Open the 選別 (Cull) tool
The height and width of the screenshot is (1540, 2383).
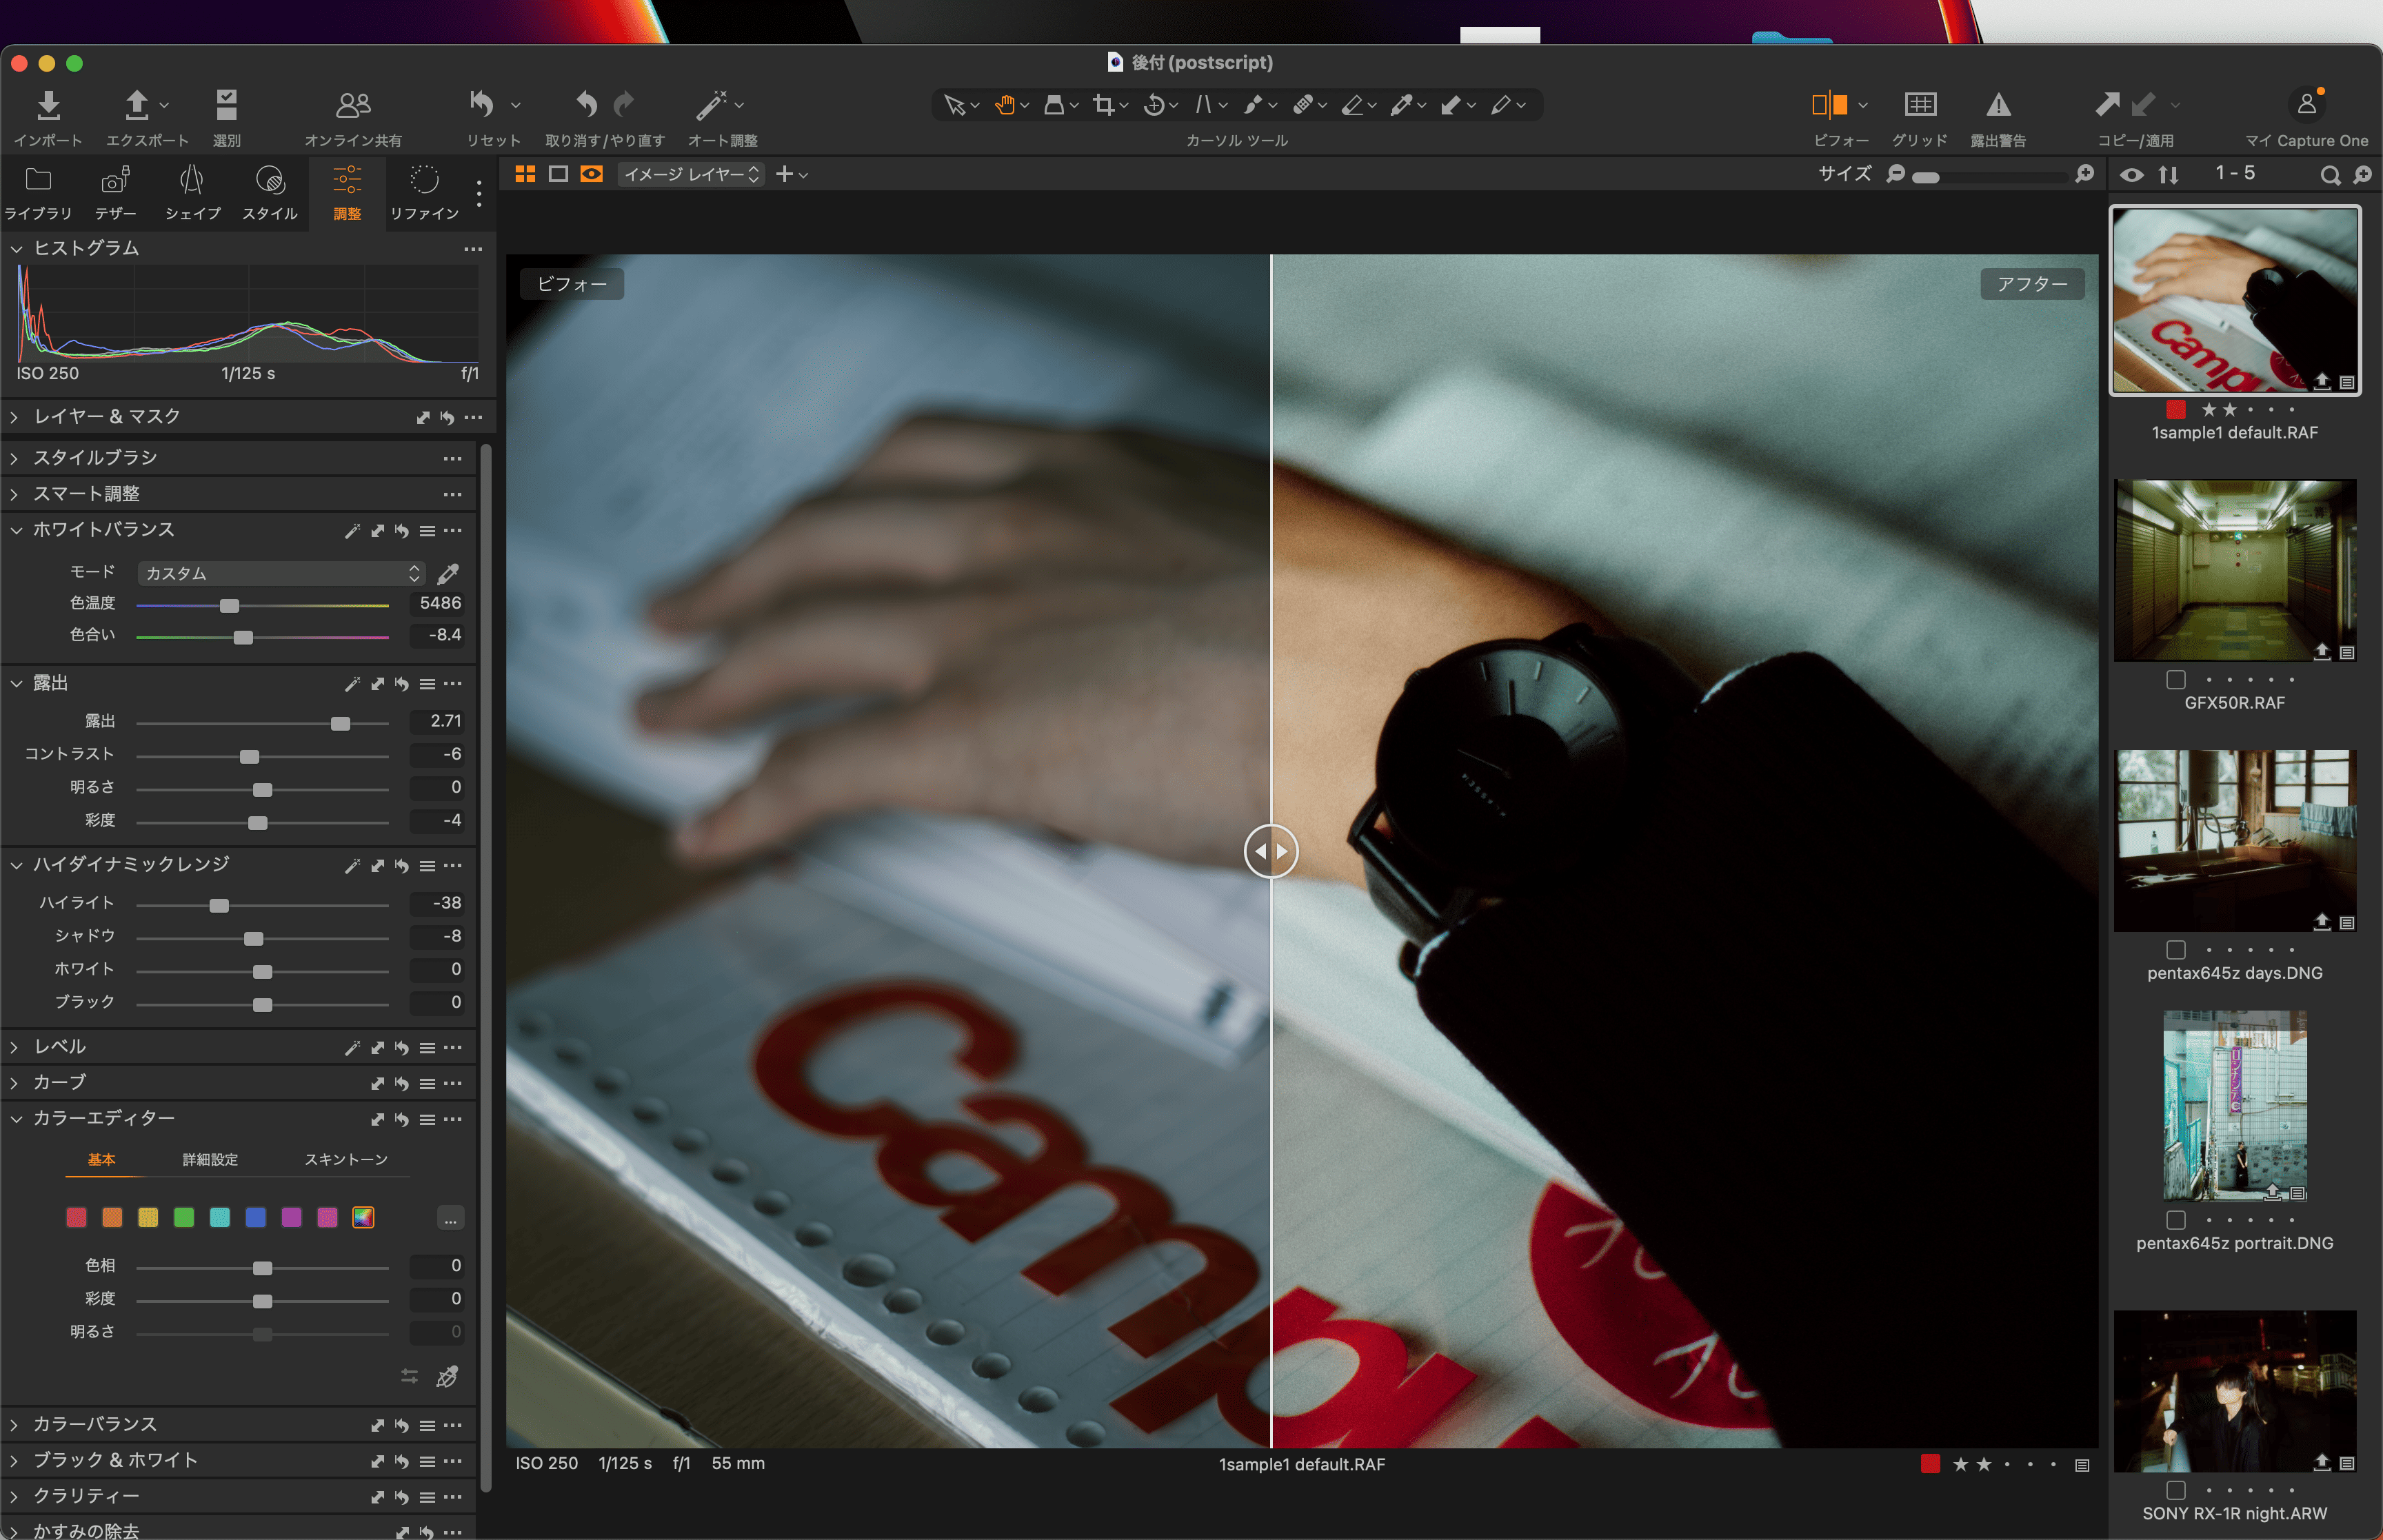pyautogui.click(x=226, y=105)
